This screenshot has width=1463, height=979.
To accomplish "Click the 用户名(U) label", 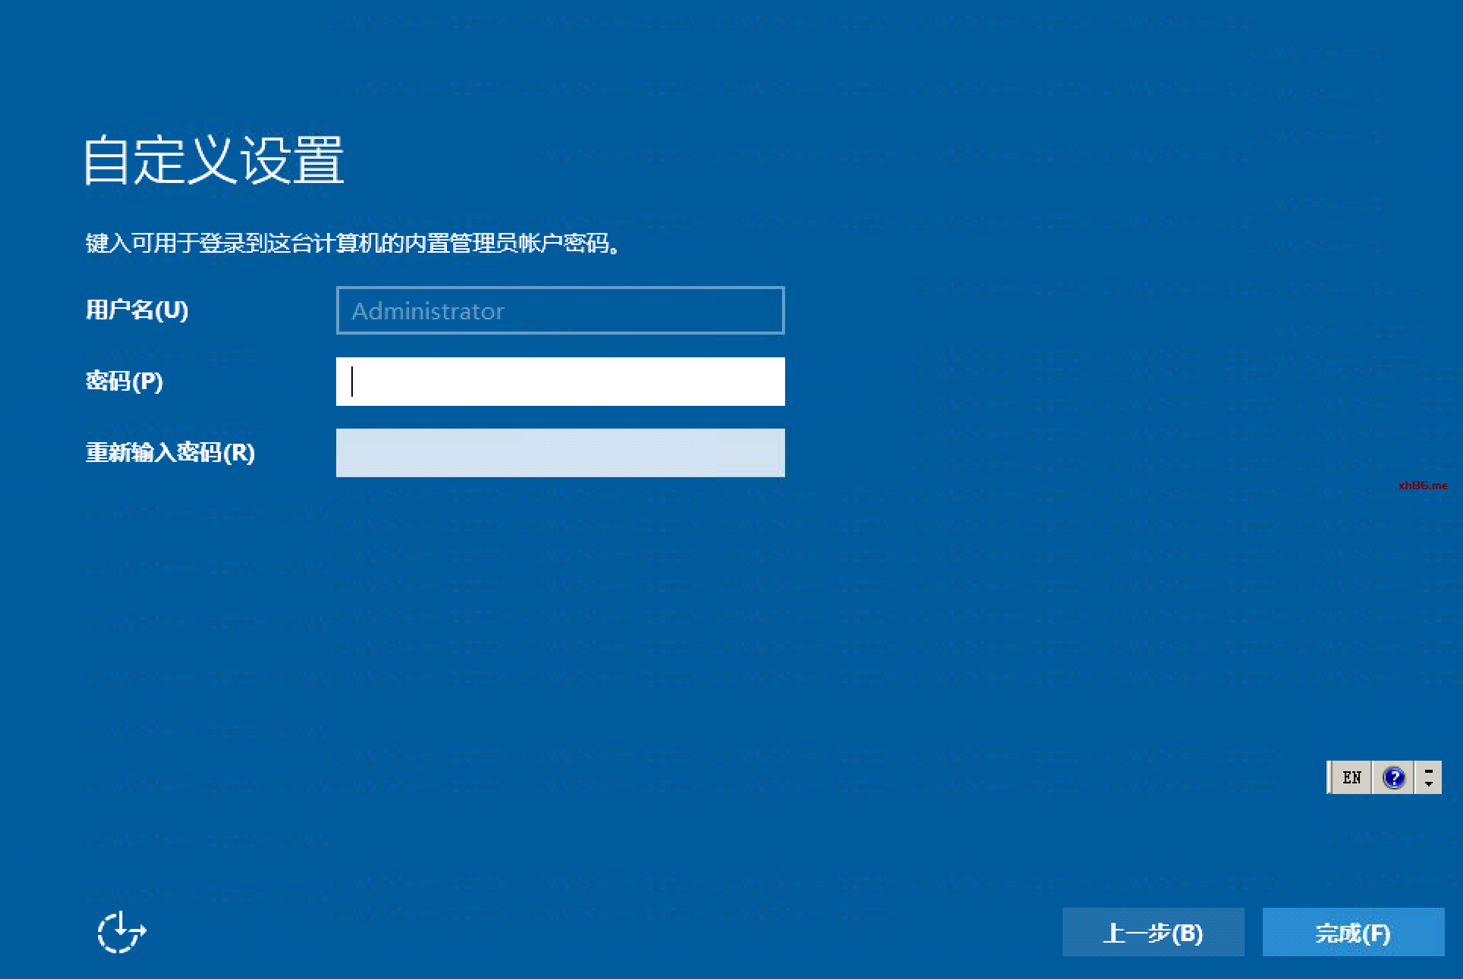I will tap(137, 310).
